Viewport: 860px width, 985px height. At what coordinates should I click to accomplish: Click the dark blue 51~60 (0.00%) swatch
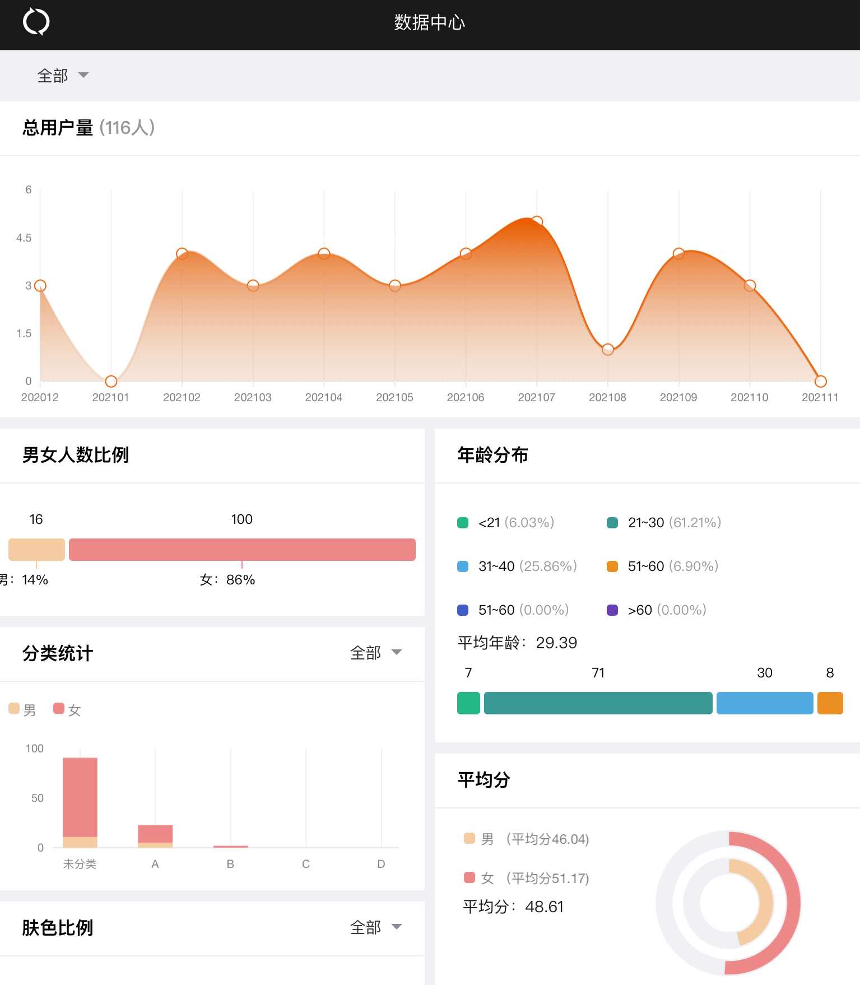[x=463, y=610]
